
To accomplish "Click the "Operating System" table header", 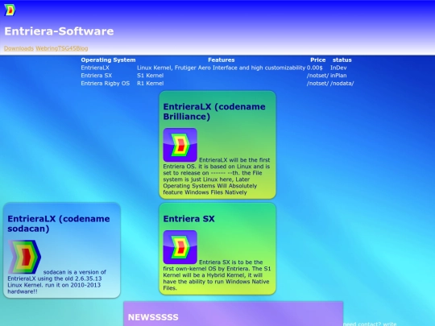I will click(108, 60).
